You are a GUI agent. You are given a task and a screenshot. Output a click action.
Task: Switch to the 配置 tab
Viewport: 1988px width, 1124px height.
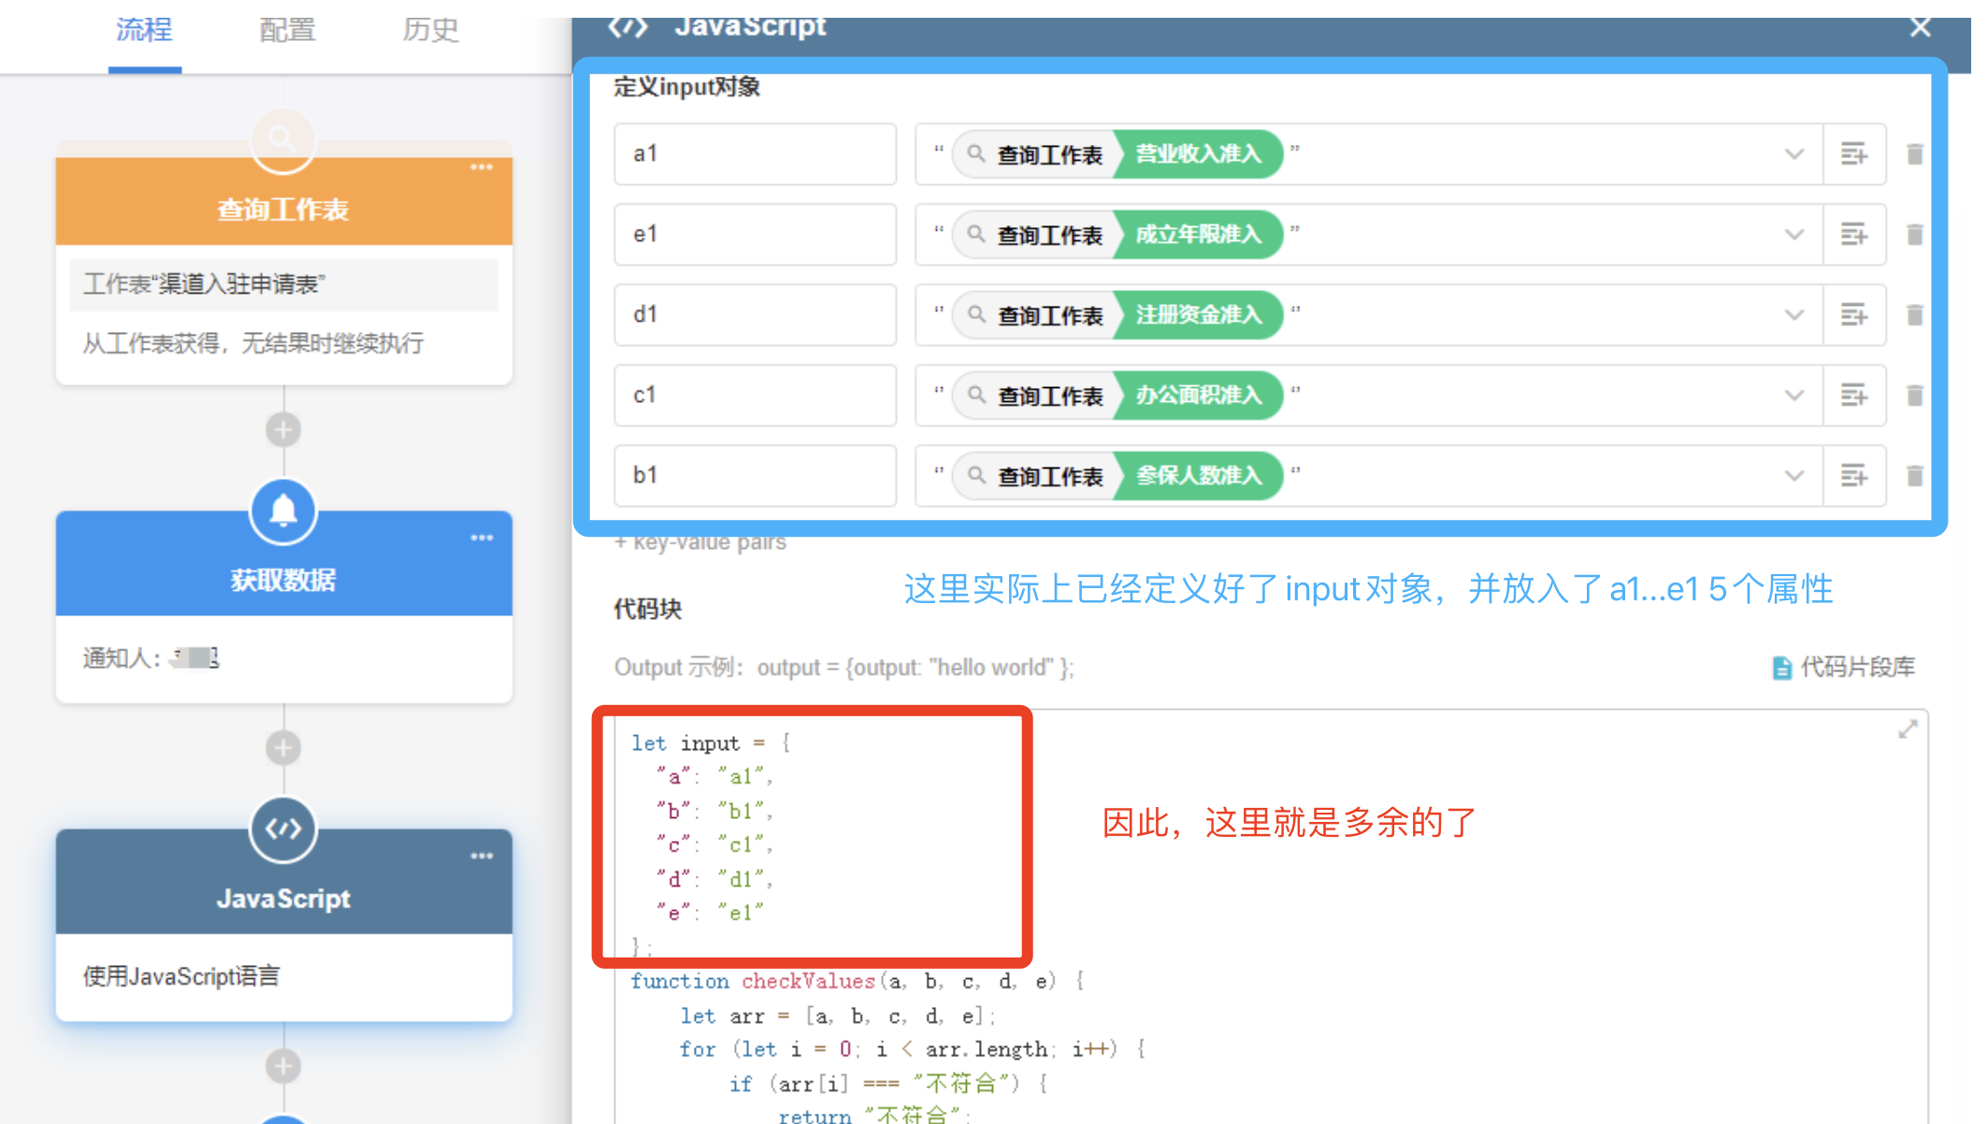[287, 31]
